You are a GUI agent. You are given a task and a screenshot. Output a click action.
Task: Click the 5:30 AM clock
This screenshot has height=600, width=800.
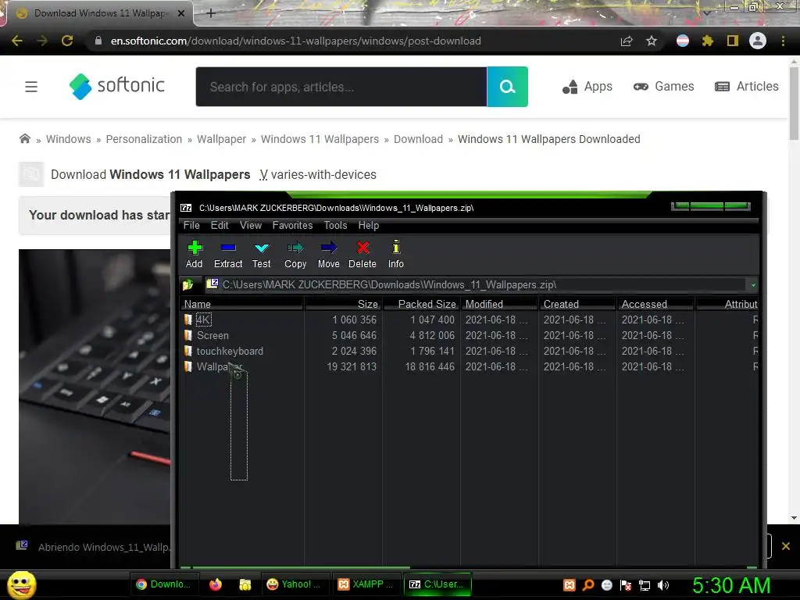click(x=731, y=585)
